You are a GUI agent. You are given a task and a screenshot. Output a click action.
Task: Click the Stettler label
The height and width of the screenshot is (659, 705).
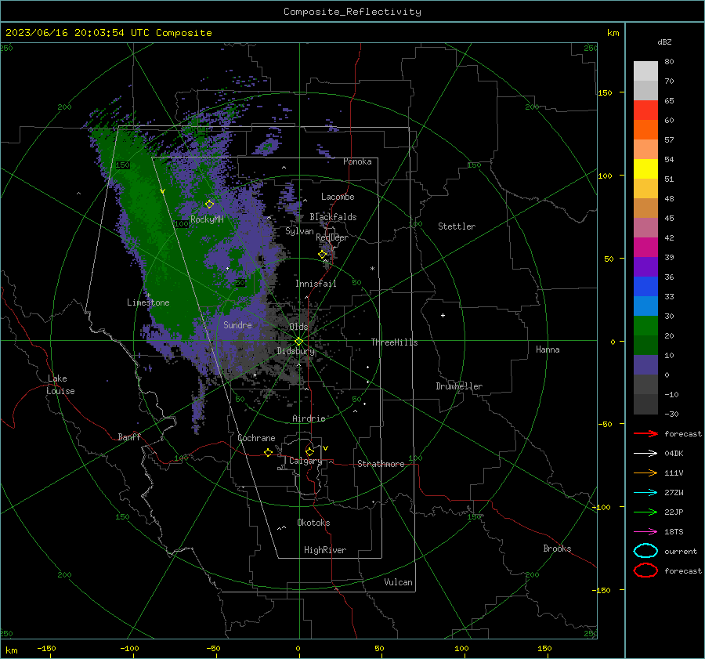click(457, 226)
